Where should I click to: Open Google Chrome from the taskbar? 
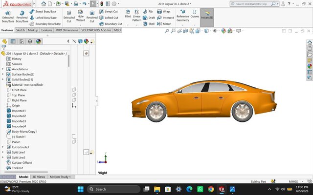[x=211, y=189]
